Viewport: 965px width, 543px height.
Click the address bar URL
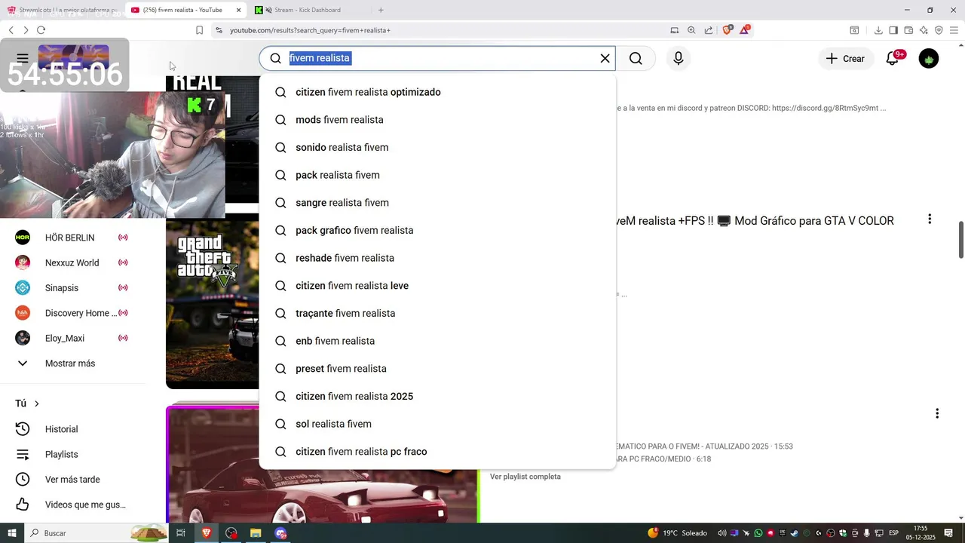tap(310, 30)
